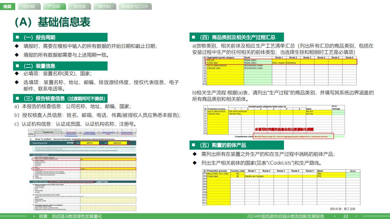Click the Completeness check Missing! message cell
Image resolution: width=390 pixels, height=219 pixels.
click(x=294, y=137)
